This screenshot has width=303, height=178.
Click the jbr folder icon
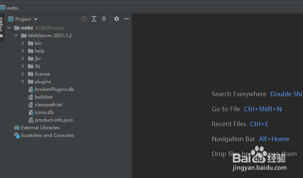[31, 59]
